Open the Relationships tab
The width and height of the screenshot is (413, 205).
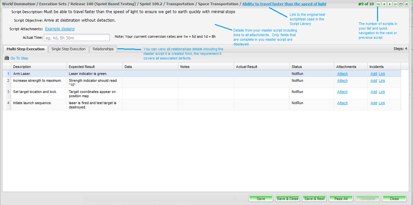pyautogui.click(x=103, y=49)
